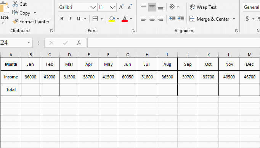This screenshot has height=148, width=260.
Task: Click Decrease Indent icon
Action: (x=172, y=19)
